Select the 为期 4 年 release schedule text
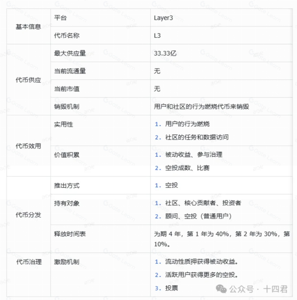 (222, 239)
